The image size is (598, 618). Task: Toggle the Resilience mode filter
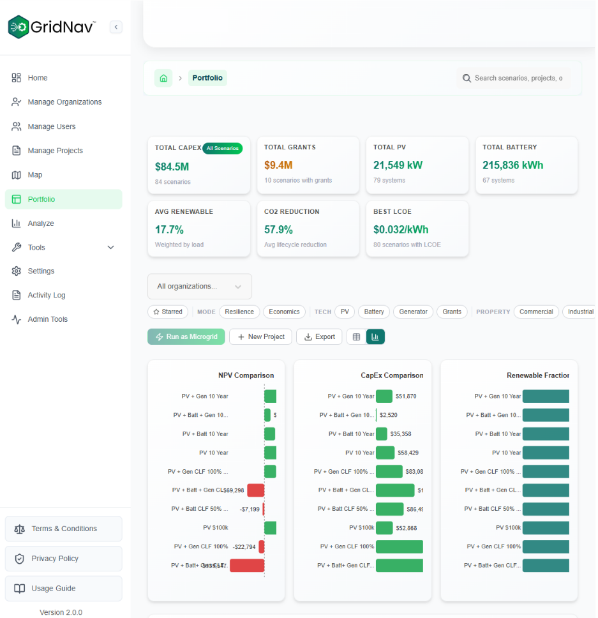pyautogui.click(x=239, y=312)
